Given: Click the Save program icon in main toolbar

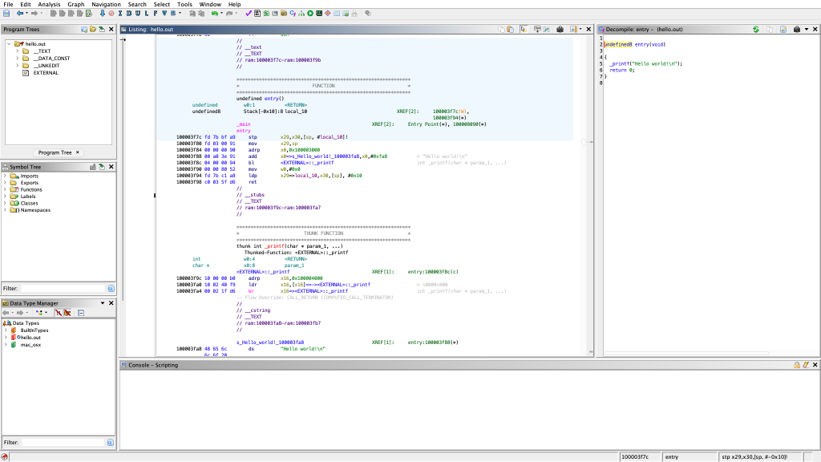Looking at the screenshot, I should (6, 14).
